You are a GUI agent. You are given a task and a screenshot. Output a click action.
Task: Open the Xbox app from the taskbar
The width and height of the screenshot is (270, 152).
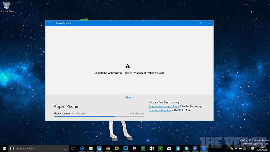[160, 148]
